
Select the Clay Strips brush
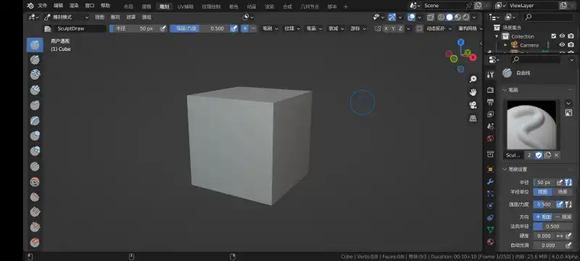click(35, 90)
